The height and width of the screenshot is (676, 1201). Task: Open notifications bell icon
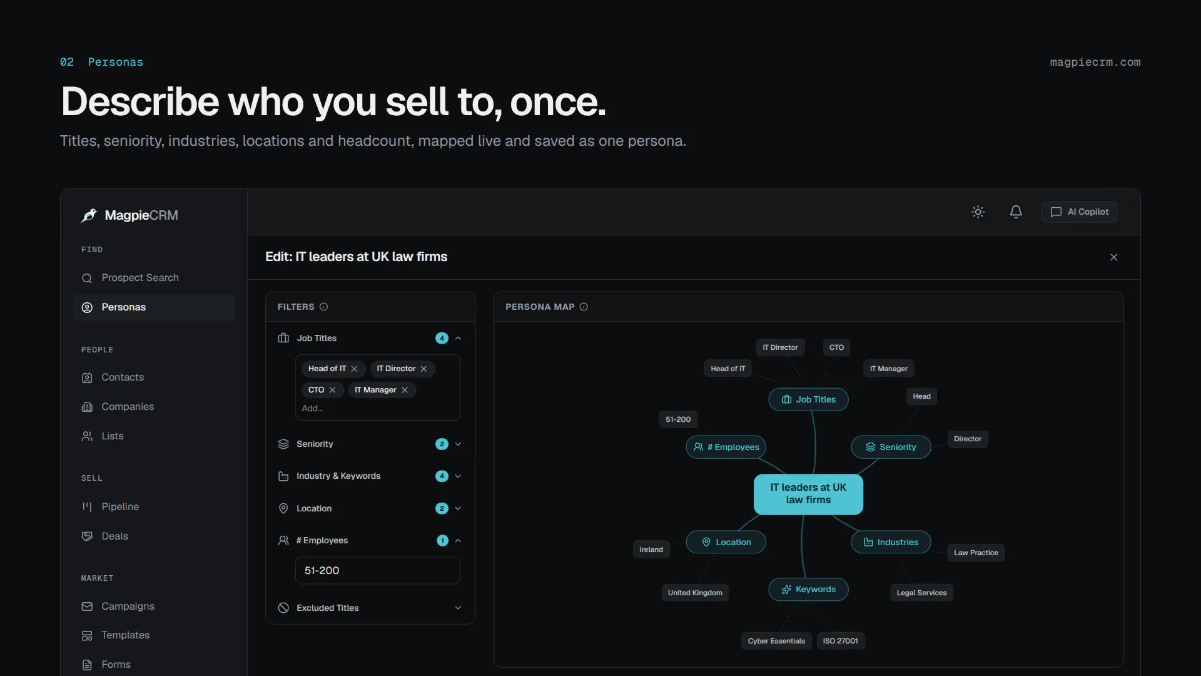click(1016, 212)
